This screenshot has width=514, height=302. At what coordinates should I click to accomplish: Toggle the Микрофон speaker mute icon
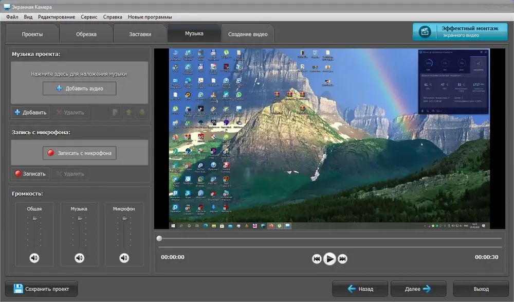tap(124, 258)
